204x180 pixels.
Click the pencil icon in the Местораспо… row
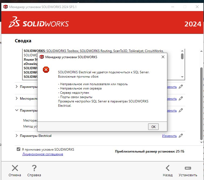pyautogui.click(x=181, y=99)
